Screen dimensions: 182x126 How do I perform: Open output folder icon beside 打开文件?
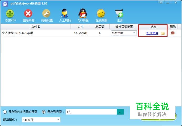163,33
